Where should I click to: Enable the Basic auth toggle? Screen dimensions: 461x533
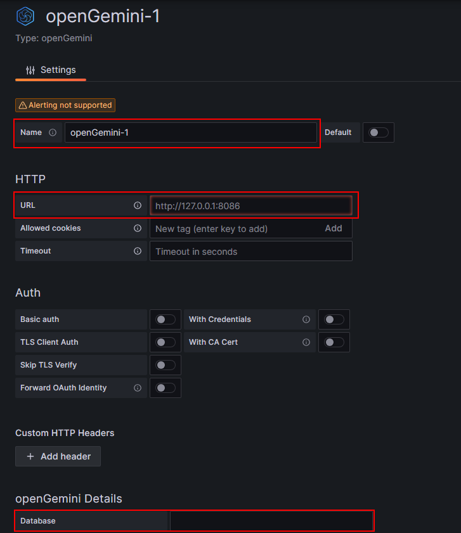click(166, 319)
